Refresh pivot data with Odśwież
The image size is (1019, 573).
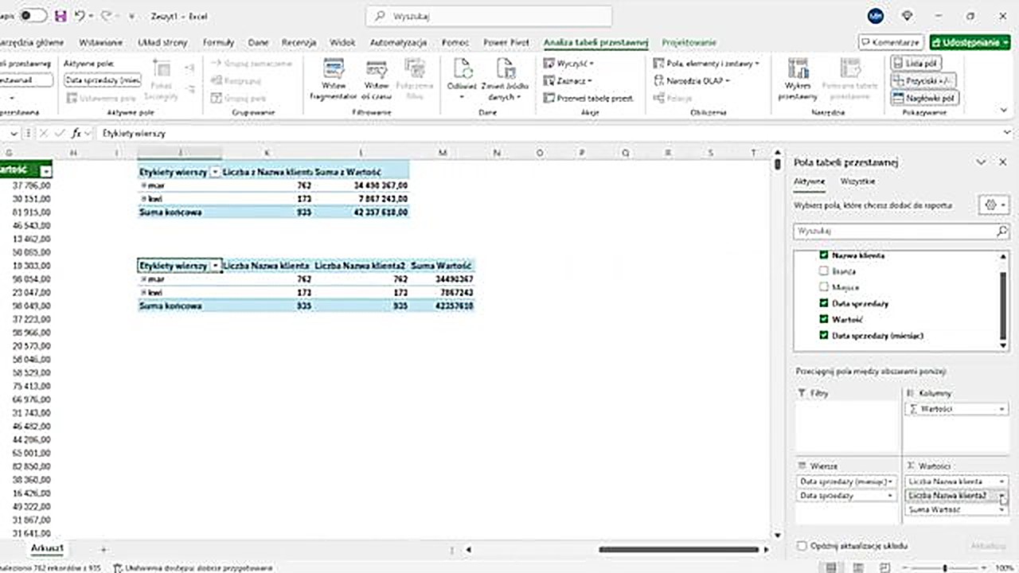[x=461, y=80]
